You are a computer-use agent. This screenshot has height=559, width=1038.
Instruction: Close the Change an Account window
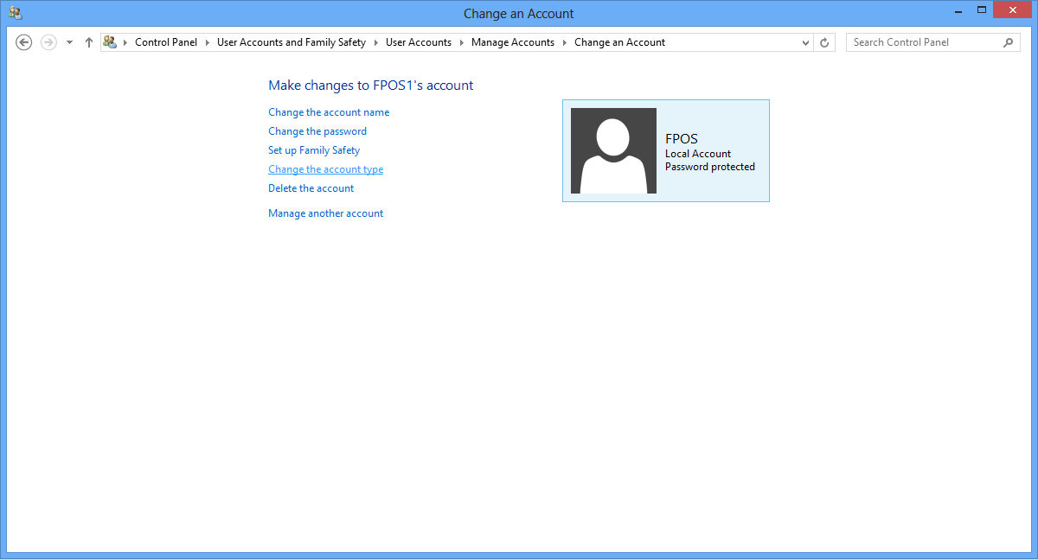click(x=1013, y=10)
